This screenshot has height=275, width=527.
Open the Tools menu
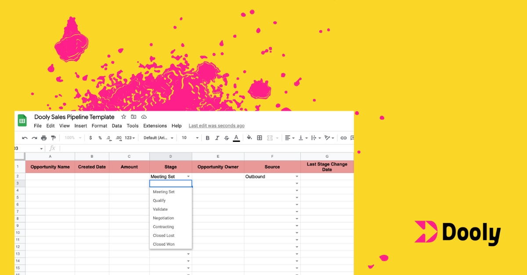133,126
